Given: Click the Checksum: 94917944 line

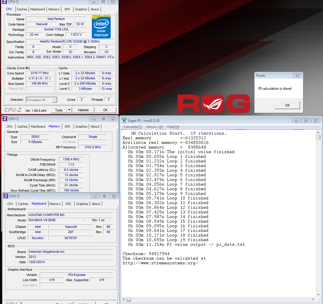Looking at the screenshot, I should [146, 254].
